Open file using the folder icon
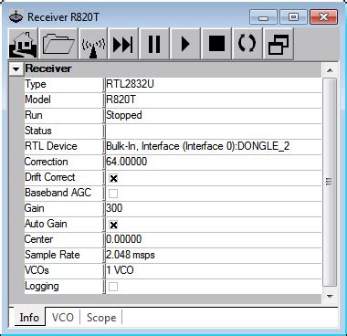 click(58, 44)
